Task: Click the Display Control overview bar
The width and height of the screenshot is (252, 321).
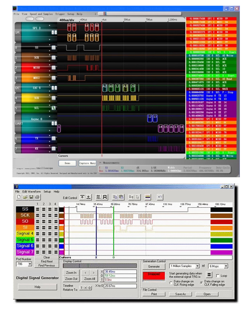Action: pyautogui.click(x=100, y=266)
